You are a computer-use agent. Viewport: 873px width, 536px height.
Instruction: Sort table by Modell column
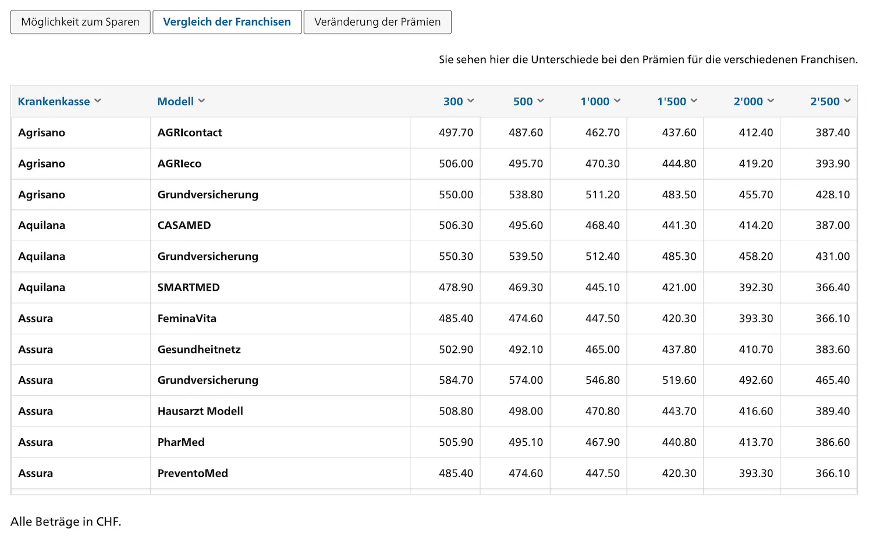tap(181, 101)
